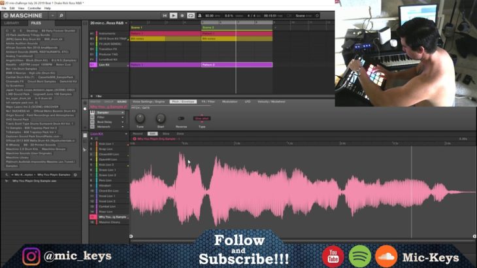Open the Lion Kit sound list dropdown
The width and height of the screenshot is (477, 268).
click(x=126, y=134)
